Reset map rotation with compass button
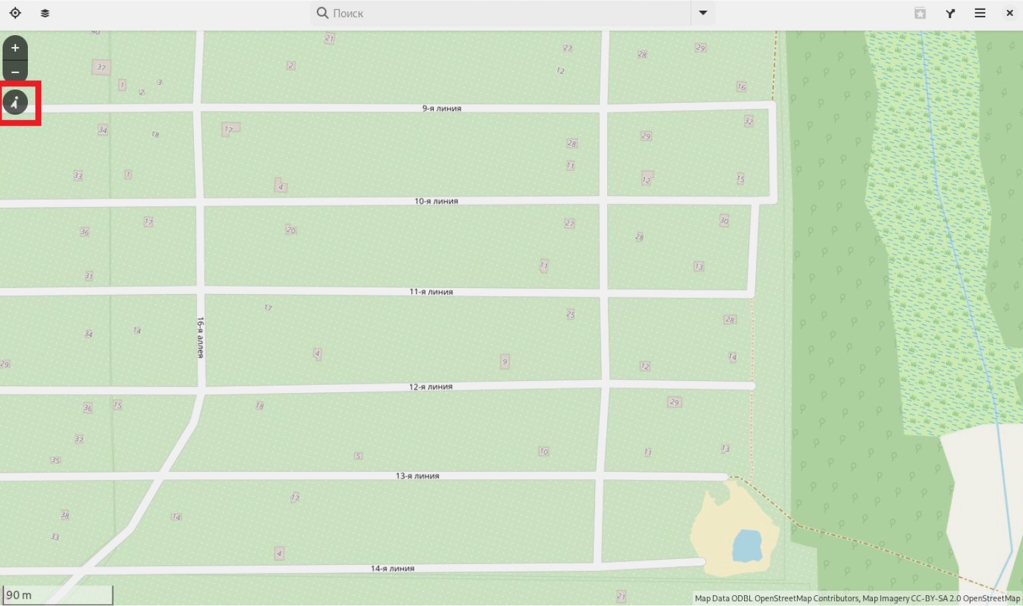This screenshot has height=606, width=1023. [x=15, y=103]
